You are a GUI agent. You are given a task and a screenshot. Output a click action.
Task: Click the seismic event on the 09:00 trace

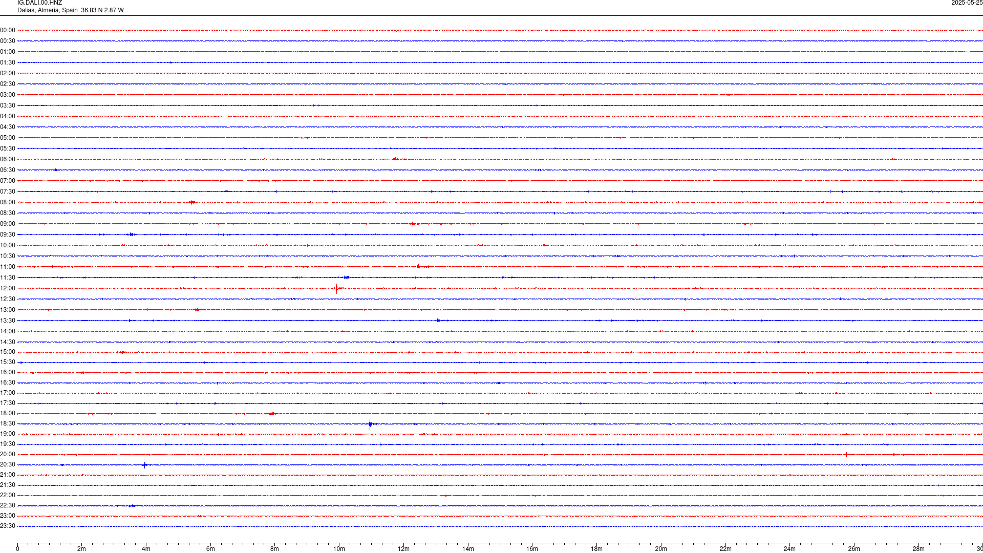[x=413, y=224]
